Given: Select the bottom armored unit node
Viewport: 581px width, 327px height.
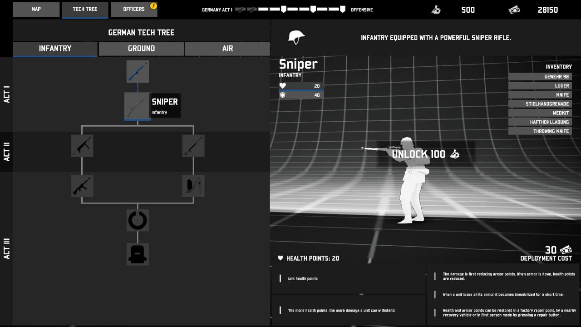Looking at the screenshot, I should point(138,254).
